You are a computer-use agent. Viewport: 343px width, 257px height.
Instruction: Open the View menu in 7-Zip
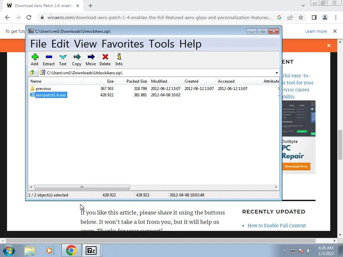pyautogui.click(x=85, y=44)
